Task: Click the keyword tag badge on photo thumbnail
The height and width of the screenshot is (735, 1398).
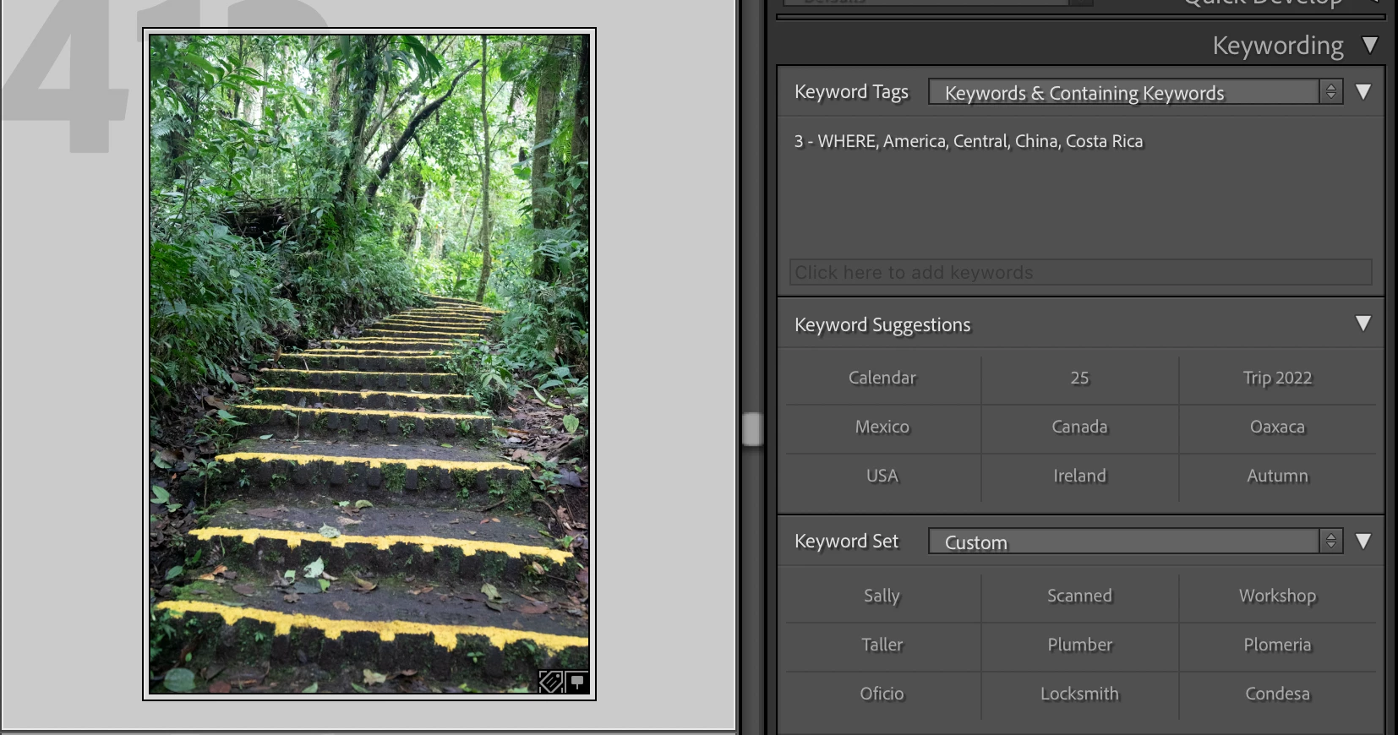Action: click(x=551, y=681)
